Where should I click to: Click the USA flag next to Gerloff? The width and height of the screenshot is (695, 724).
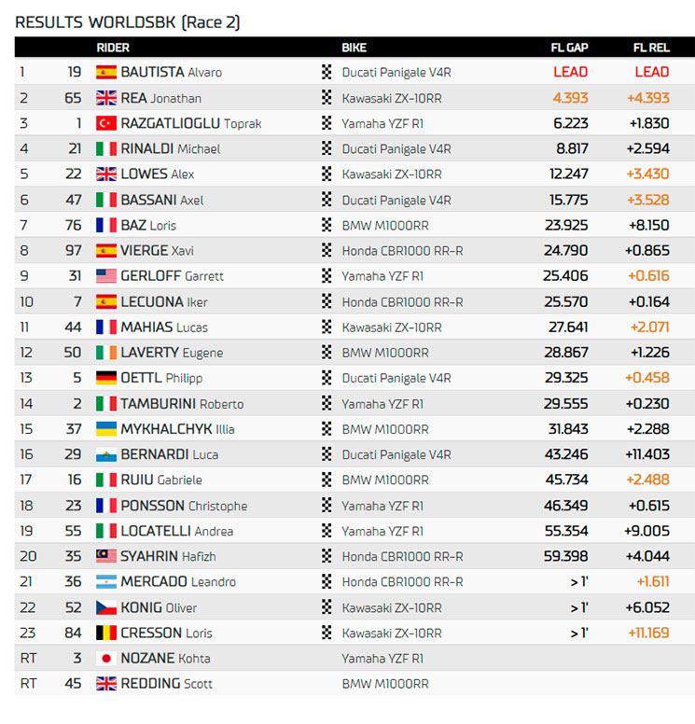pos(106,276)
